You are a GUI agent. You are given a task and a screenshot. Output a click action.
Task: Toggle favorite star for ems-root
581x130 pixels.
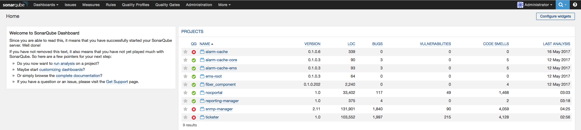pyautogui.click(x=185, y=76)
